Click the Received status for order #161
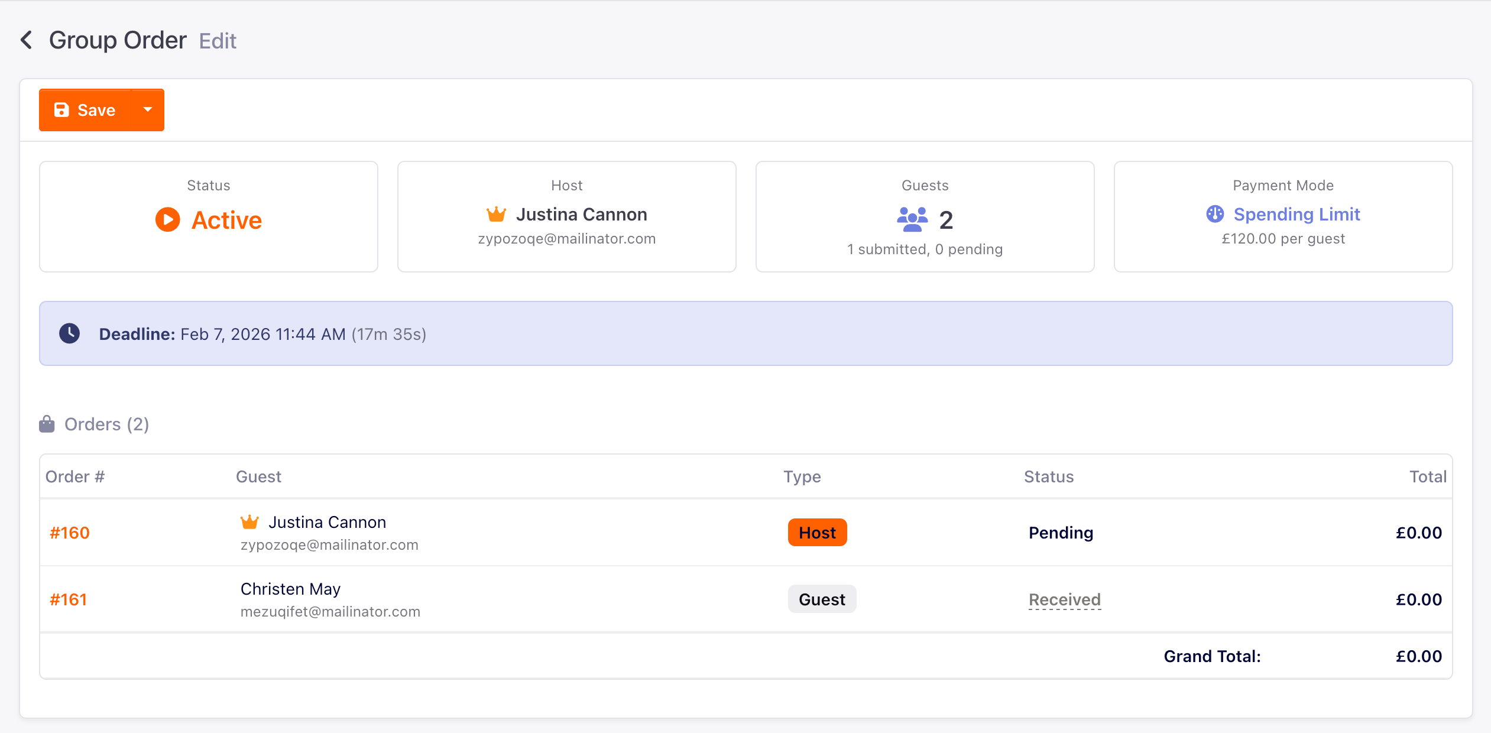The height and width of the screenshot is (733, 1491). pos(1065,599)
